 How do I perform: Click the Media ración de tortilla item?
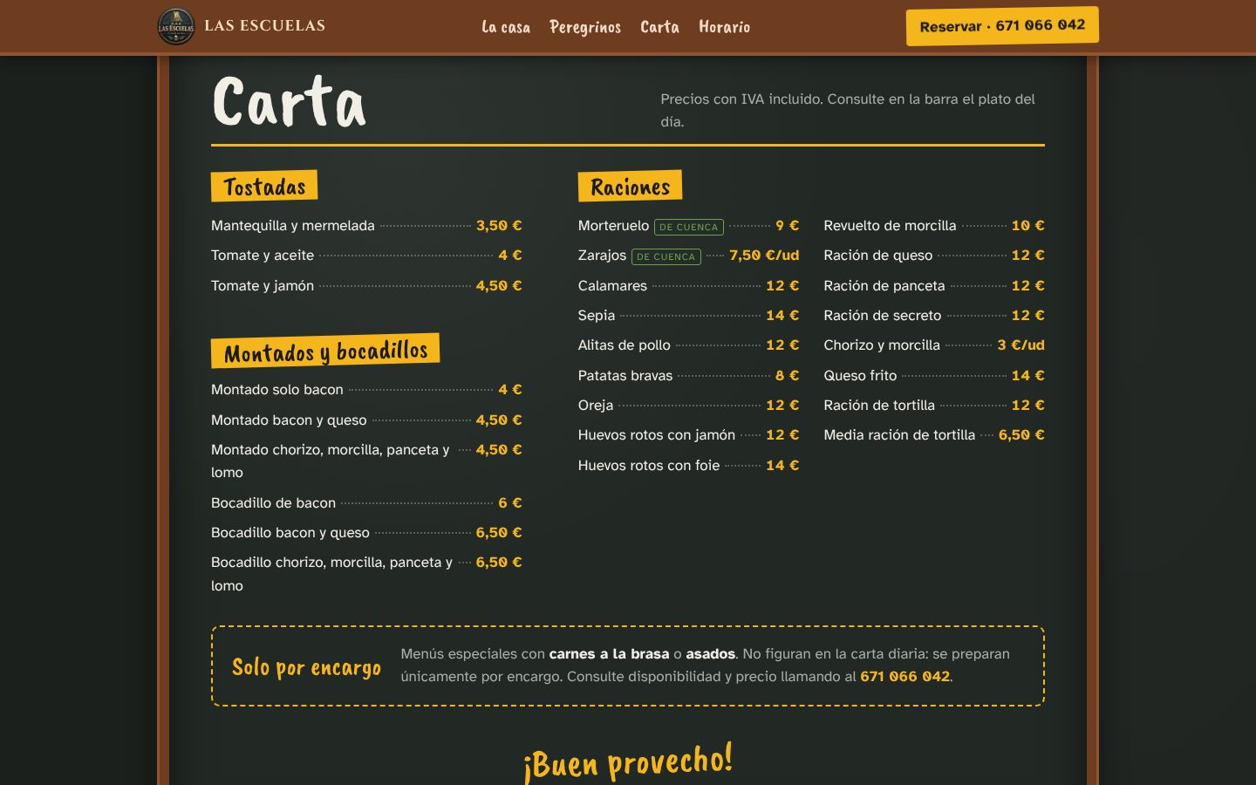tap(934, 435)
